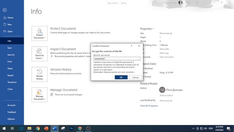Click the '1 Minute' editing time value
The width and height of the screenshot is (234, 132).
coord(163,45)
